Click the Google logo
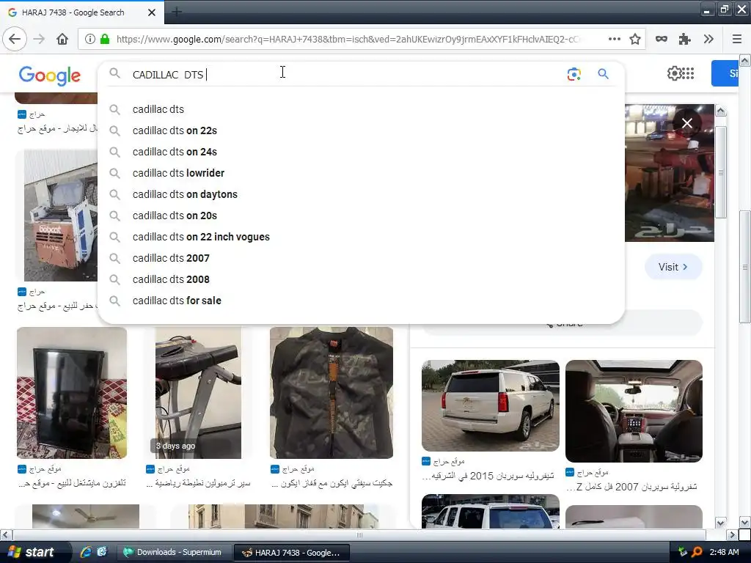This screenshot has width=751, height=563. click(x=50, y=76)
